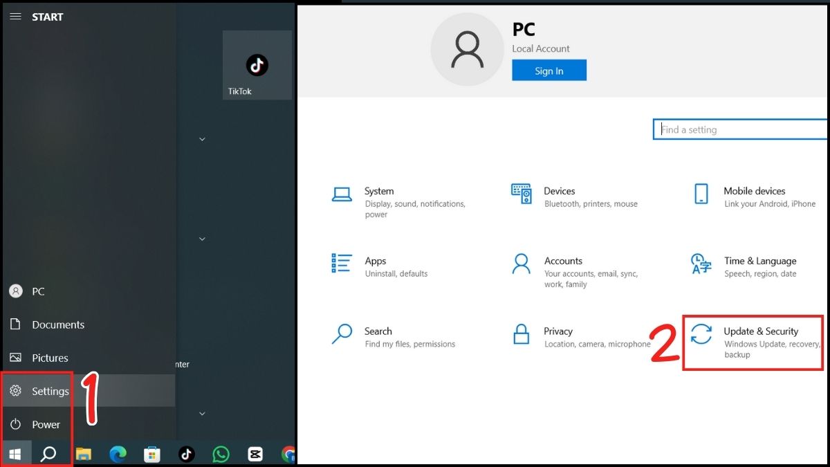Viewport: 830px width, 467px height.
Task: Expand the middle app group chevron
Action: (x=201, y=239)
